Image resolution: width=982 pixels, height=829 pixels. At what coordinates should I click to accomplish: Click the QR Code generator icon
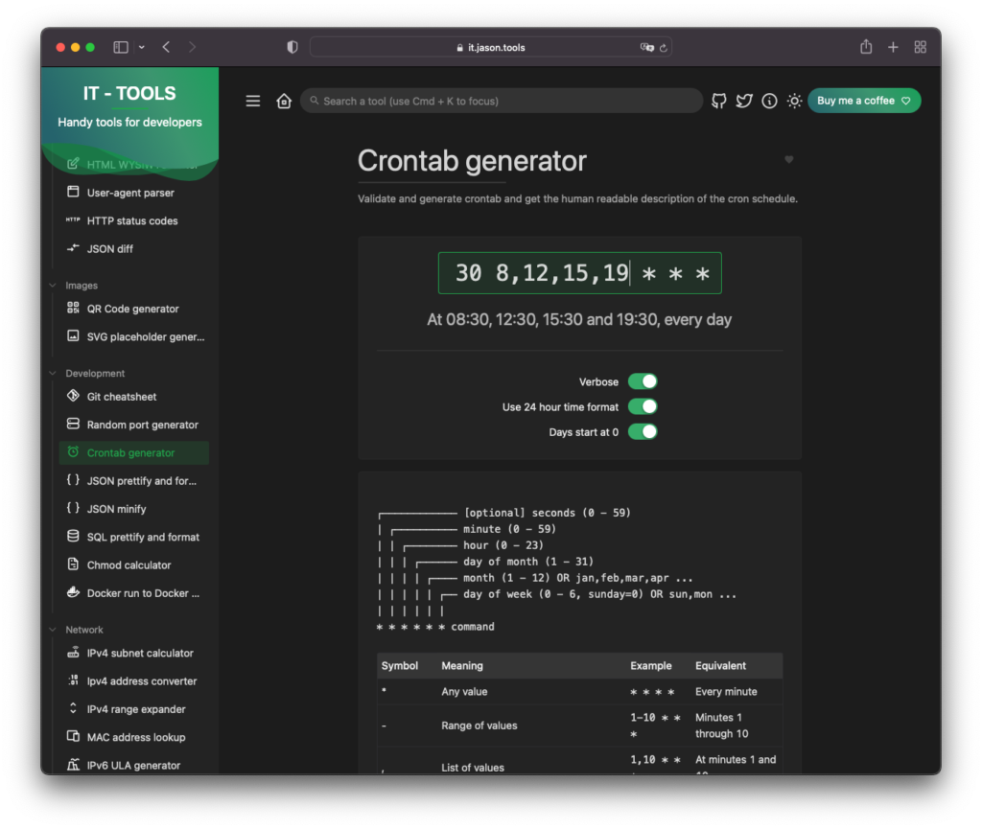click(x=73, y=308)
